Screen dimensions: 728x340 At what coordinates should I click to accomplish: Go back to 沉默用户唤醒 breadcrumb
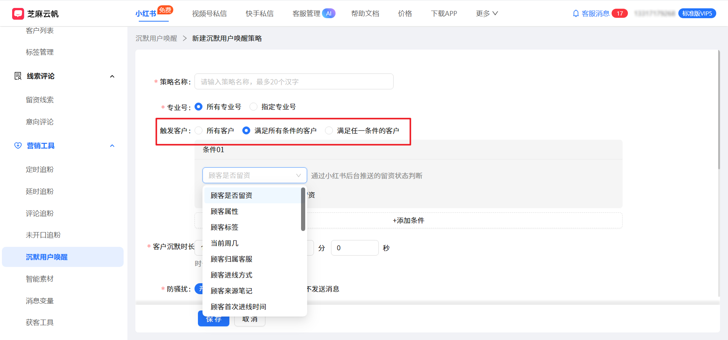click(156, 38)
